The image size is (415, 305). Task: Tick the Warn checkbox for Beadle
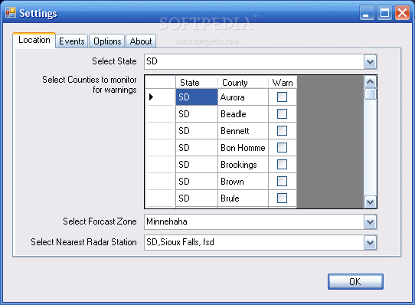(x=282, y=114)
